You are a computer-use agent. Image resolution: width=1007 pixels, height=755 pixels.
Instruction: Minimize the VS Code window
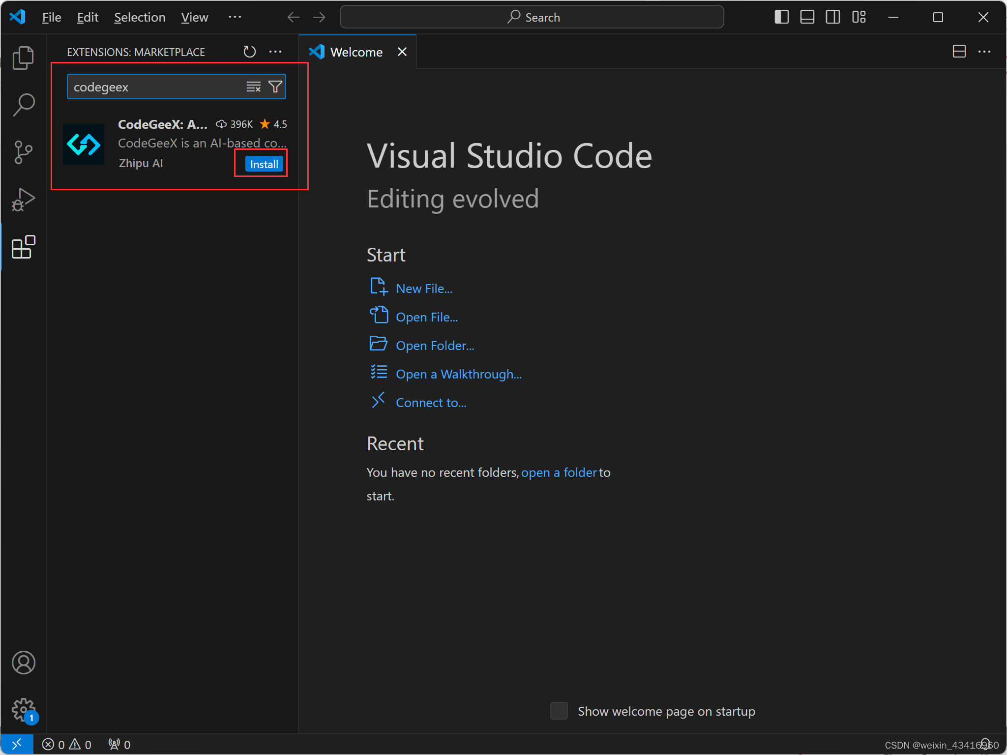893,17
